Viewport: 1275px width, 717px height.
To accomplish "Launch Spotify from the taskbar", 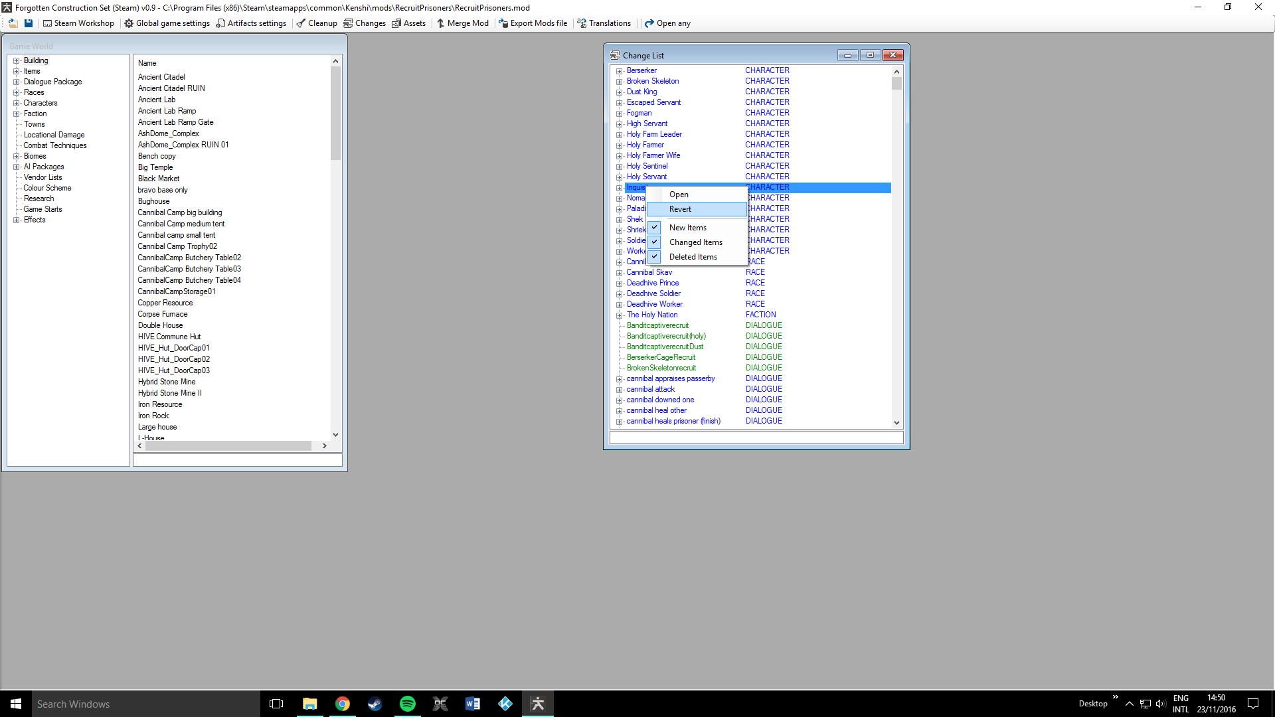I will 407,704.
